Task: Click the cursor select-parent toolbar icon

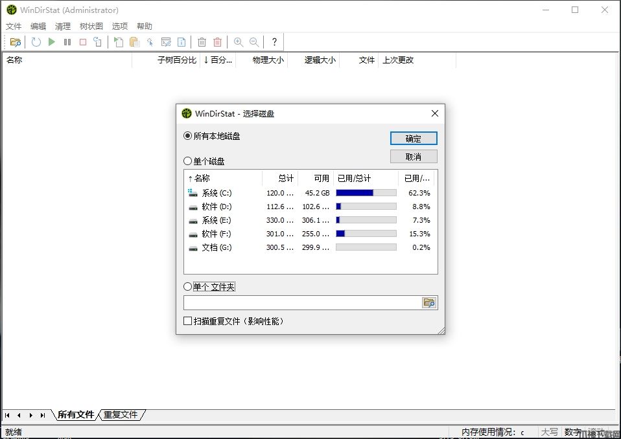Action: tap(150, 42)
